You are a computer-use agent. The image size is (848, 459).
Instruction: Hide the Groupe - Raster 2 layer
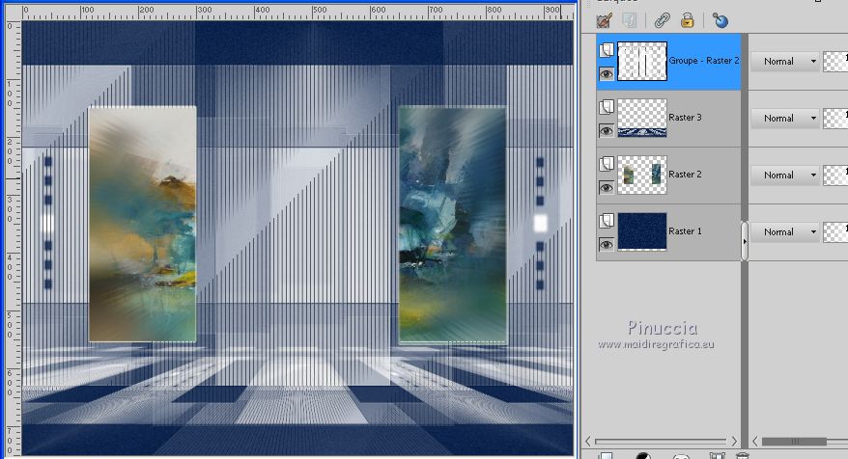(x=607, y=74)
